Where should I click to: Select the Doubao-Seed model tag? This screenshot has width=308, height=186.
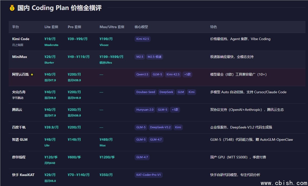click(146, 92)
